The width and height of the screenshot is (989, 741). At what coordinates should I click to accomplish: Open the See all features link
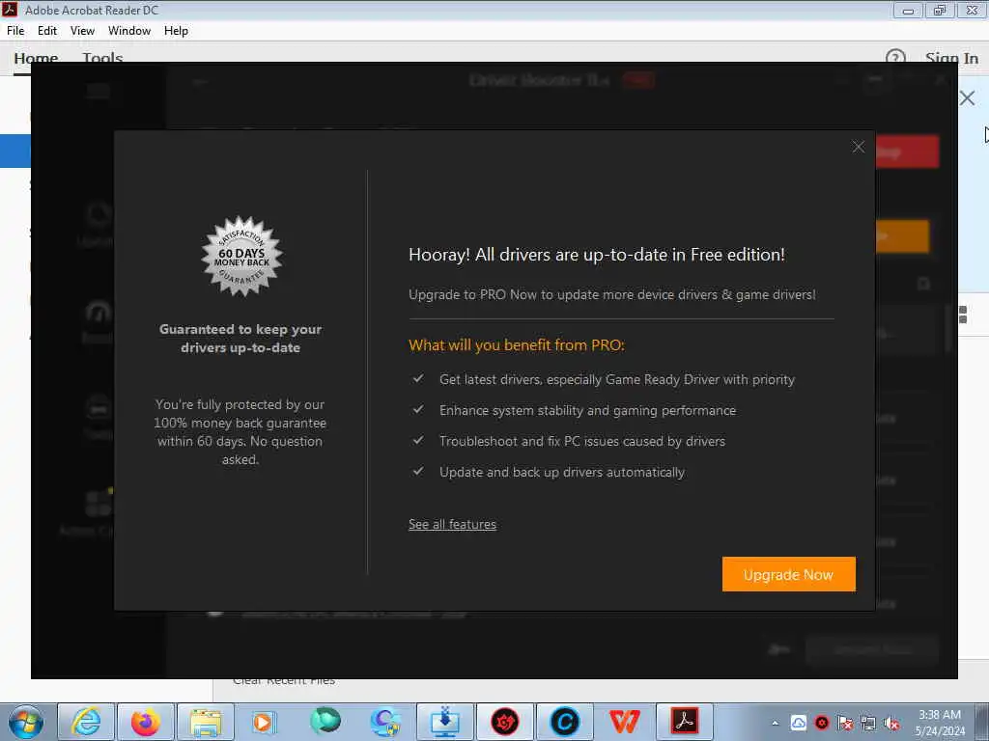452,524
